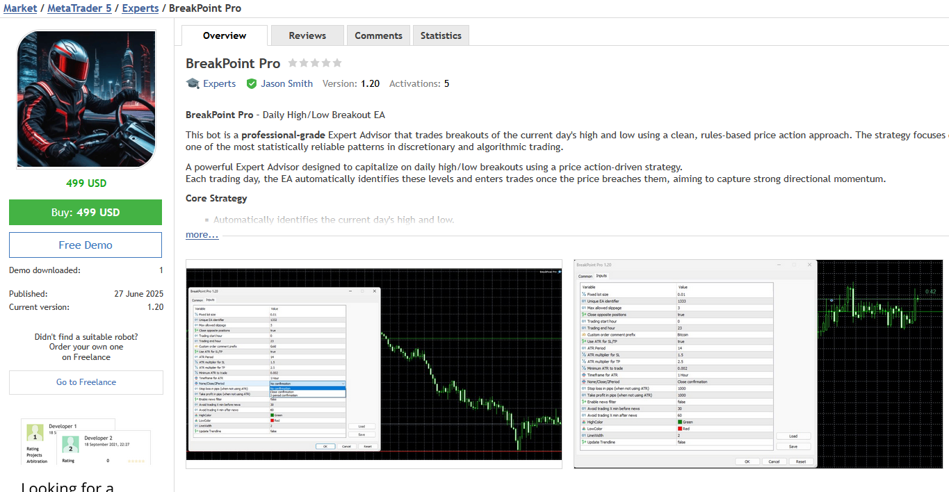The image size is (949, 492).
Task: Open the first screenshot with the dark candlestick chart
Action: pos(374,364)
